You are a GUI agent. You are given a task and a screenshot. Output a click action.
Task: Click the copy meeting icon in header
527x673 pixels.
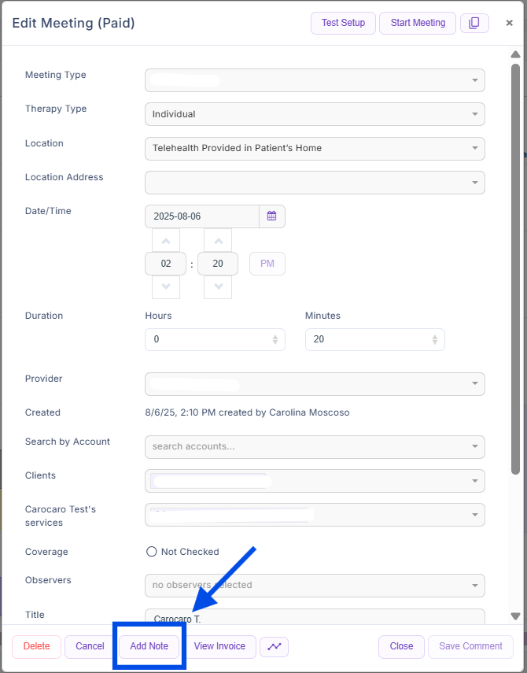pos(474,23)
